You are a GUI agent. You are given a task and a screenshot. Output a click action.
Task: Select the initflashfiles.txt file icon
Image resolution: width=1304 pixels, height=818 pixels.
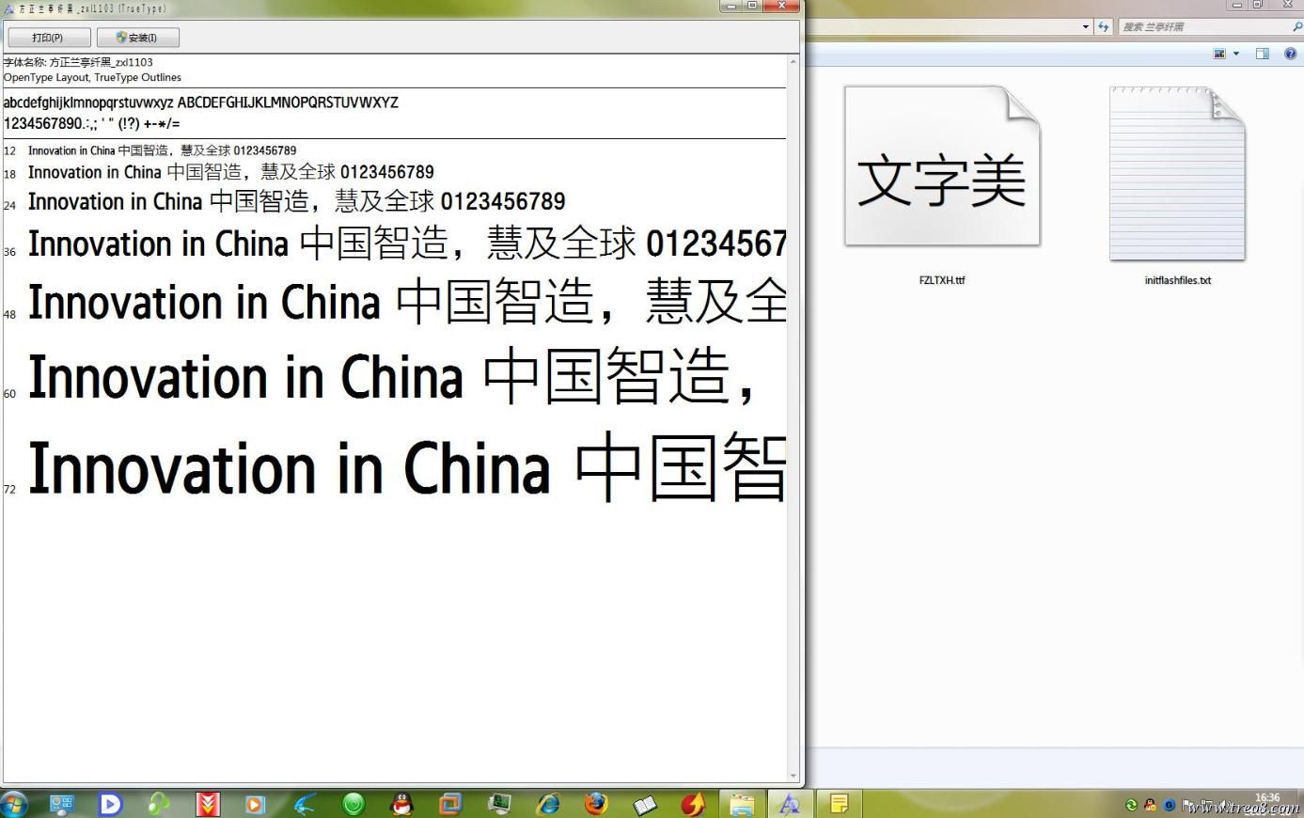(x=1177, y=174)
